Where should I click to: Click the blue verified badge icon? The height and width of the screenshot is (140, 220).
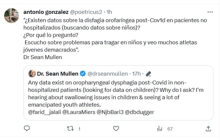coord(83,74)
